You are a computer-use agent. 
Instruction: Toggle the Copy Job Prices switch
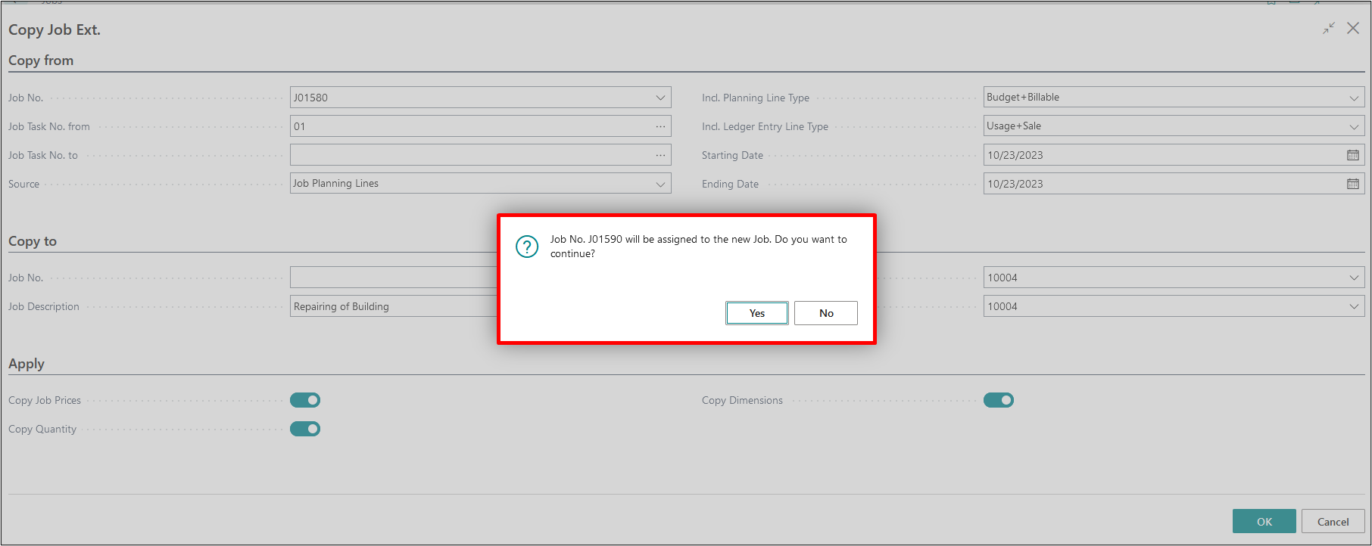[x=305, y=400]
